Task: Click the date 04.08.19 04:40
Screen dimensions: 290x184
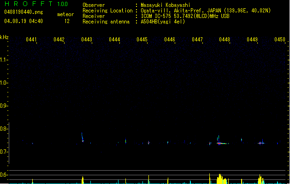Action: [24, 21]
